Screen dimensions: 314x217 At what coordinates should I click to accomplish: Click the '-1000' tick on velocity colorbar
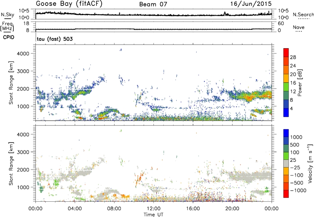pyautogui.click(x=298, y=190)
